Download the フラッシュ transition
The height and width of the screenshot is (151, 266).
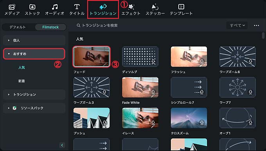click(202, 61)
